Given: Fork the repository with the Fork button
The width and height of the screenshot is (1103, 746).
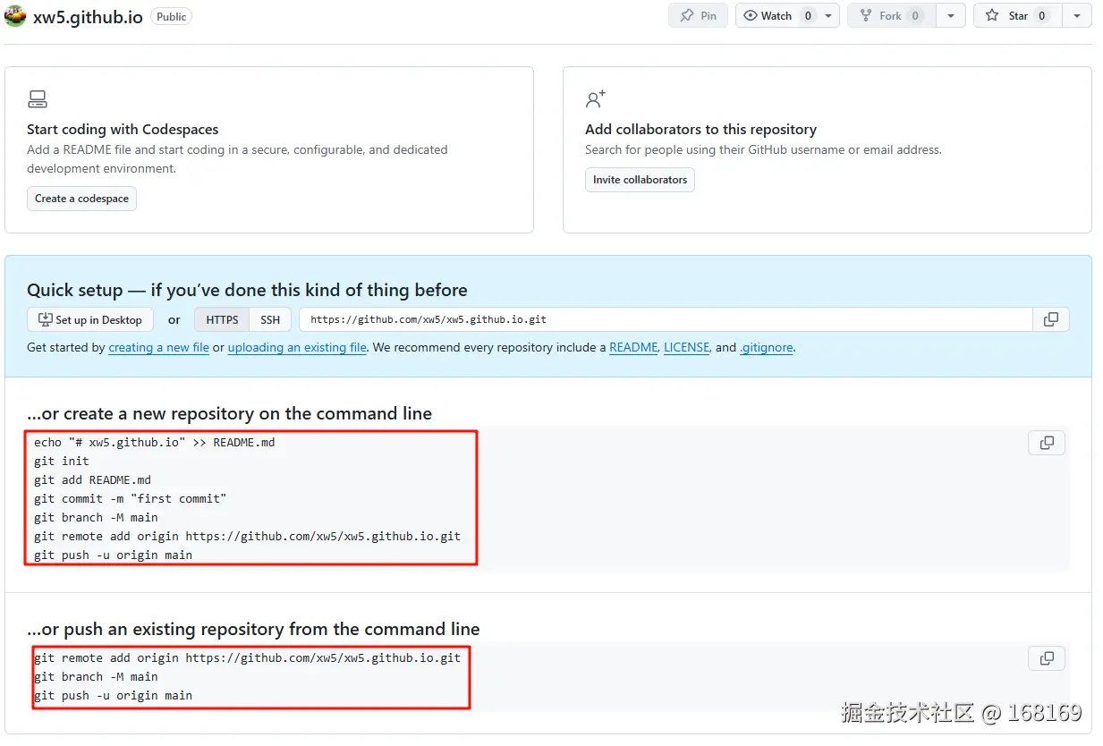Looking at the screenshot, I should [x=891, y=16].
